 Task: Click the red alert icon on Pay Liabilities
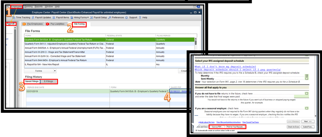(48, 24)
